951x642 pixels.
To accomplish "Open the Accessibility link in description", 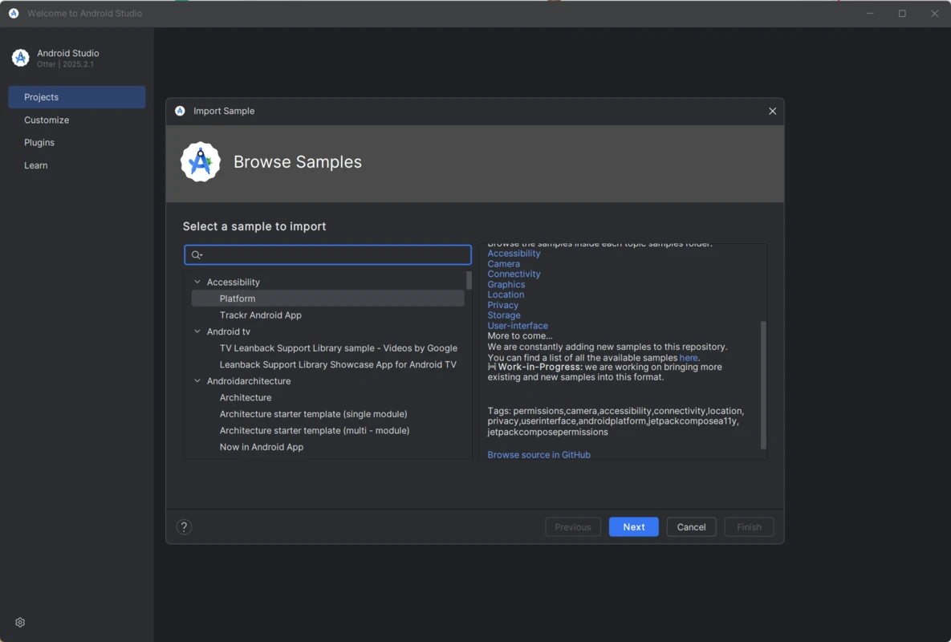I will click(514, 254).
